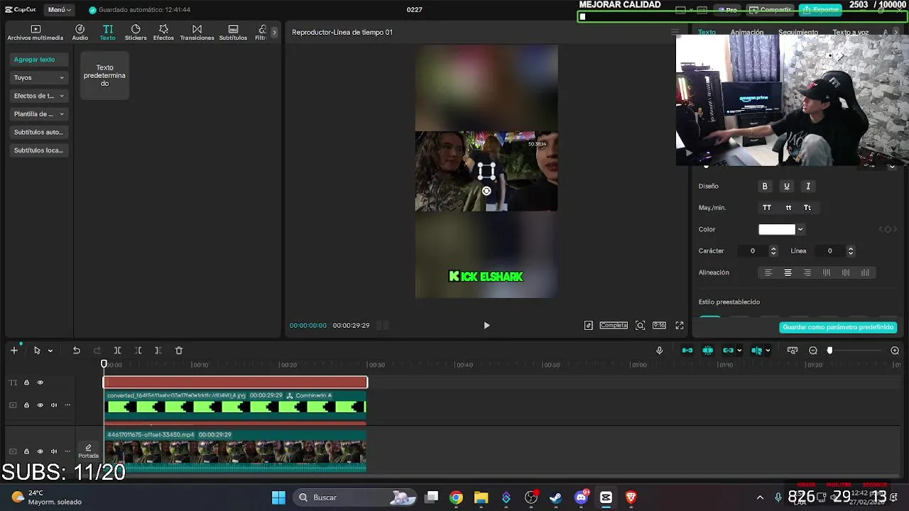Click the white text color swatch
The height and width of the screenshot is (511, 909).
tap(777, 229)
